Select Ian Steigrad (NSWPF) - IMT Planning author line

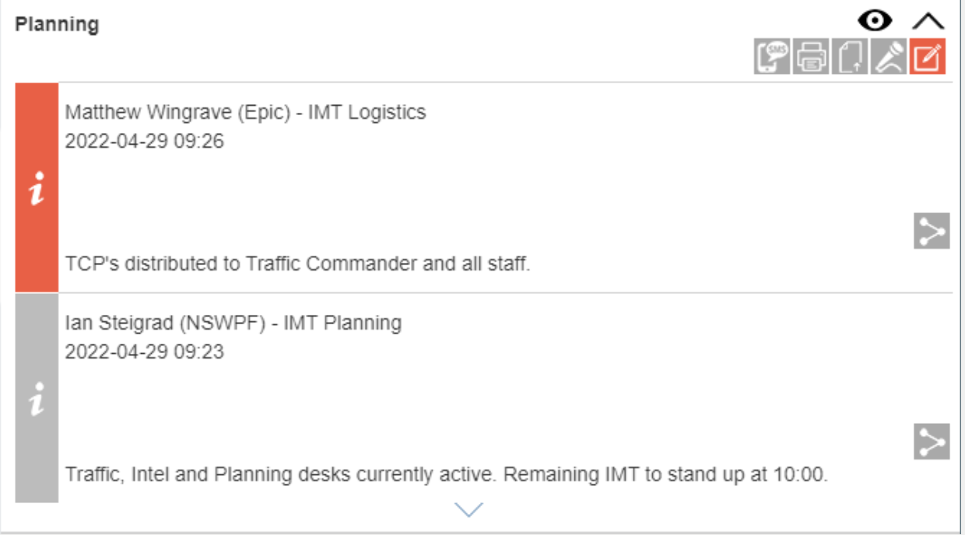233,323
